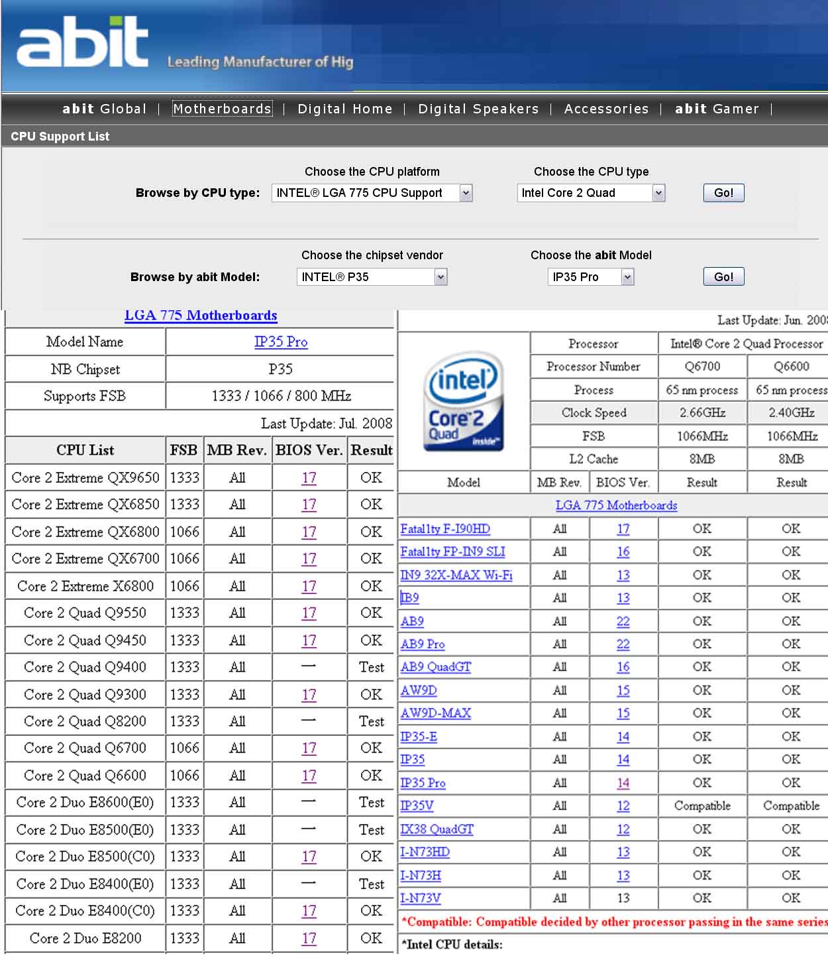Click Go! for Browse by CPU type
Screen dimensions: 828x956
723,193
